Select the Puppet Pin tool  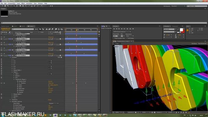click(x=42, y=6)
